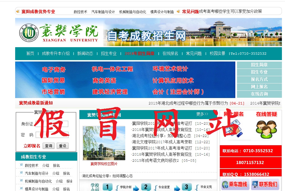This screenshot has width=285, height=191.
Task: Click the 立即报名 red link
Action: click(x=32, y=146)
